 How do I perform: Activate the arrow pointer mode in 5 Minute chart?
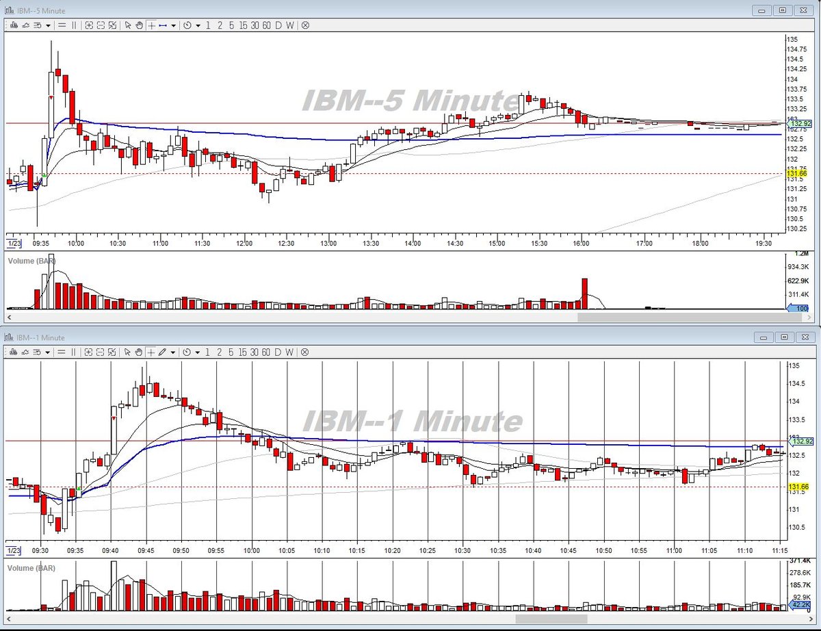[128, 25]
